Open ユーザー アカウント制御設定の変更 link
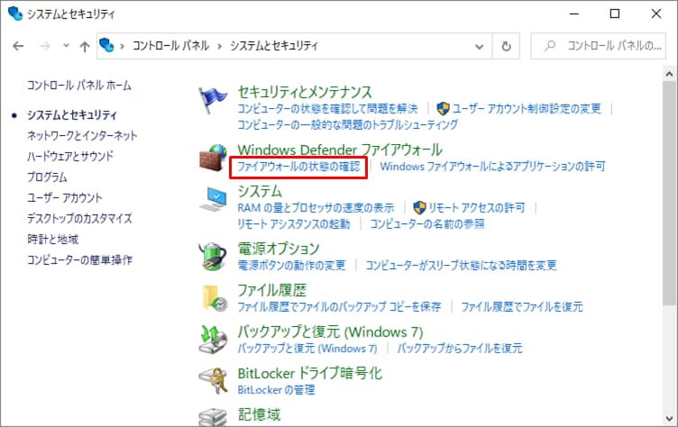Image resolution: width=678 pixels, height=427 pixels. tap(527, 108)
